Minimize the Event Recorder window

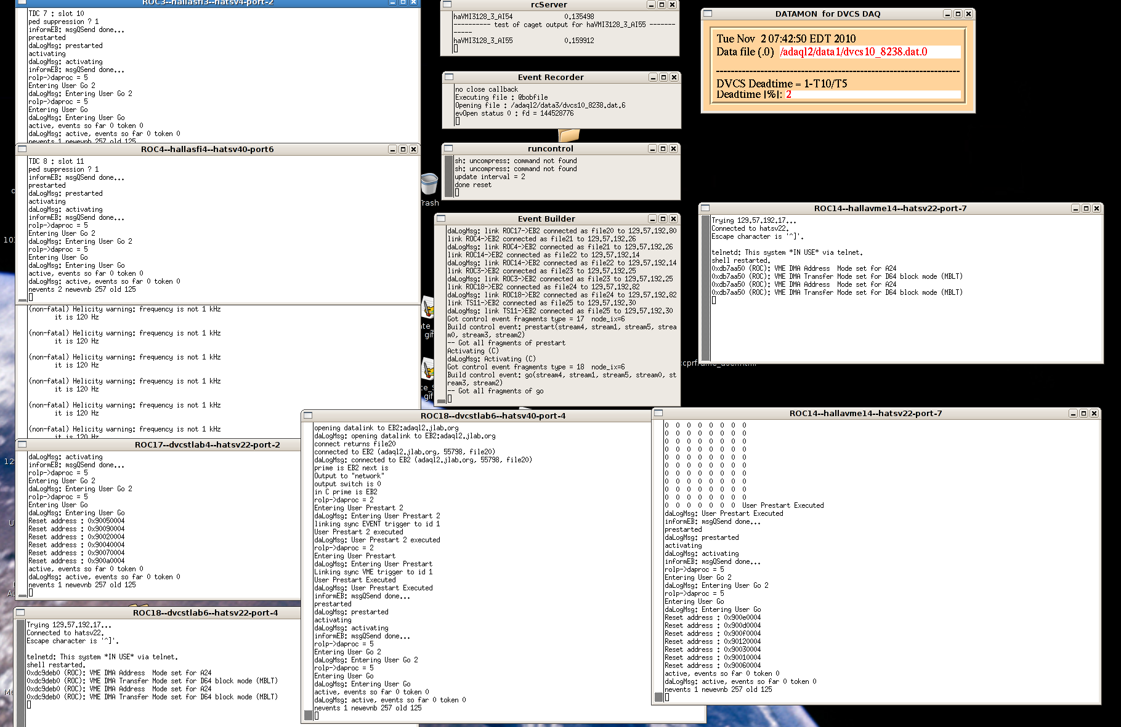[x=653, y=77]
